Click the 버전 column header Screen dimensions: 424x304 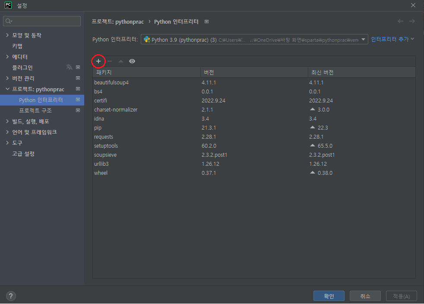pyautogui.click(x=254, y=72)
